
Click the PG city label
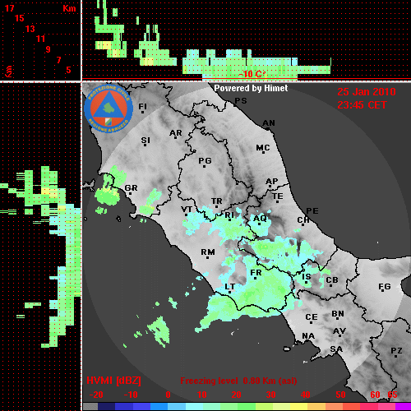205,161
